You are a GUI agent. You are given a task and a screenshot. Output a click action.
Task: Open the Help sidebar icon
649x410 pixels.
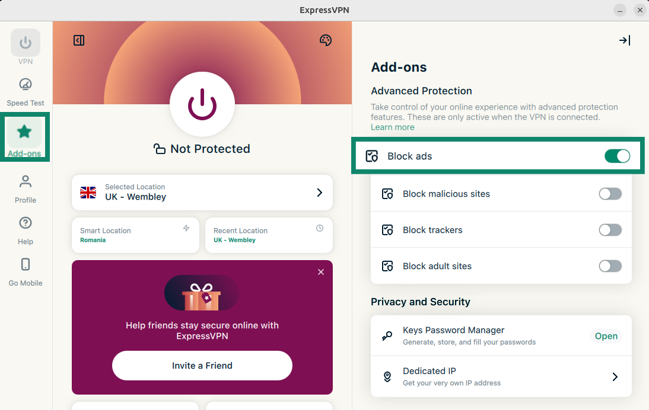click(x=26, y=223)
